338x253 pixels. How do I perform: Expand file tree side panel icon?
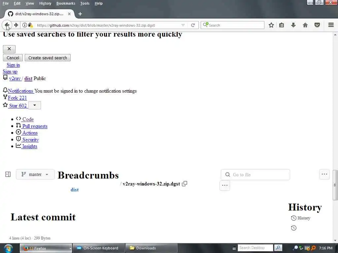click(x=8, y=174)
